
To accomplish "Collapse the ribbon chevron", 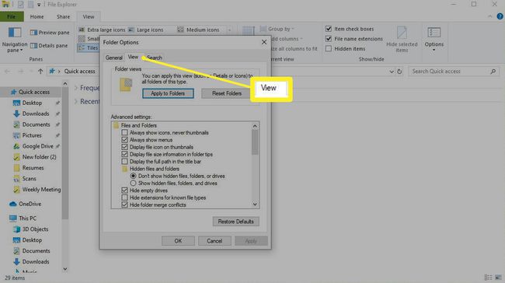I will pyautogui.click(x=490, y=16).
